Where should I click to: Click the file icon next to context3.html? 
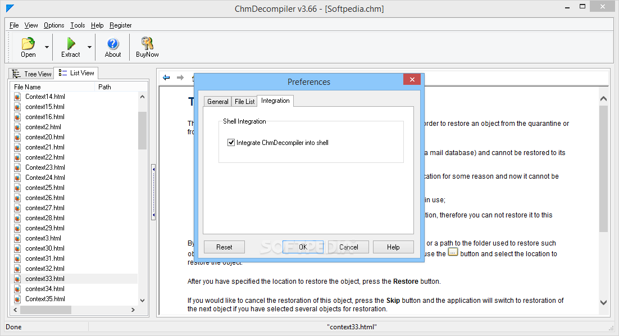tap(17, 238)
